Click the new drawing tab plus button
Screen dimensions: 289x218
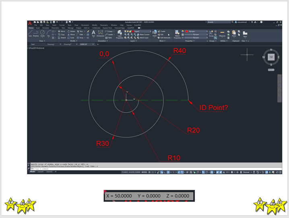(x=98, y=44)
